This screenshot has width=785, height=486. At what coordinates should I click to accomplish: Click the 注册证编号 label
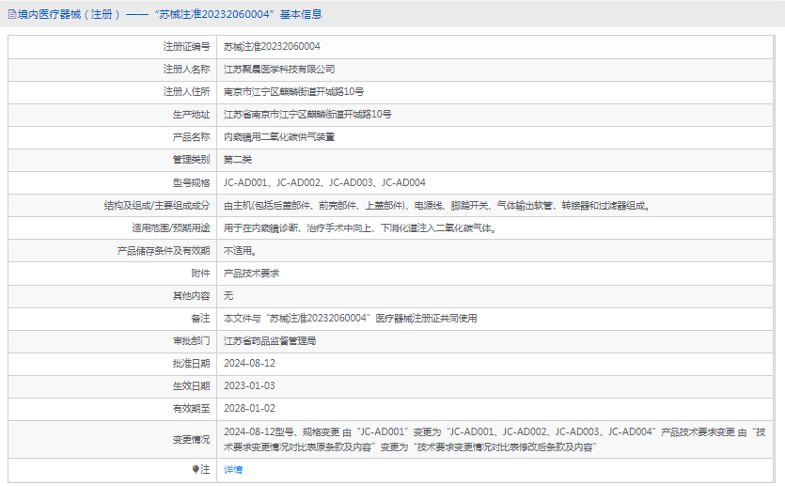coord(186,47)
